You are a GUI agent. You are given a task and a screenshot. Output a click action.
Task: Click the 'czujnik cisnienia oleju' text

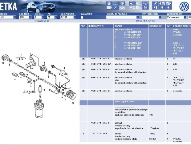(x=126, y=139)
